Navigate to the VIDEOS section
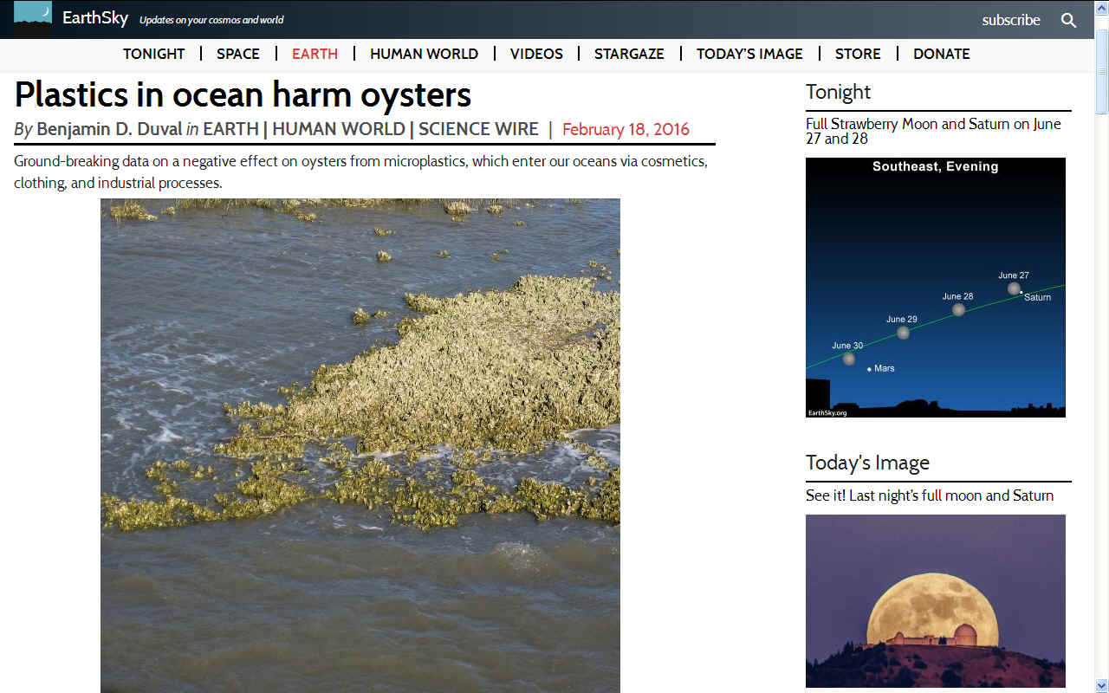The width and height of the screenshot is (1109, 693). point(536,54)
